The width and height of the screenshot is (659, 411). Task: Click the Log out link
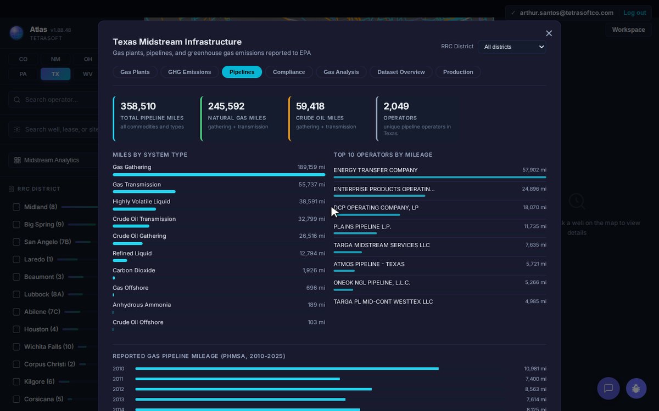click(x=634, y=13)
